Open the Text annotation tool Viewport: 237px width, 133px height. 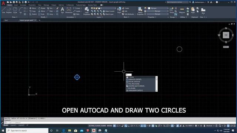coord(62,10)
